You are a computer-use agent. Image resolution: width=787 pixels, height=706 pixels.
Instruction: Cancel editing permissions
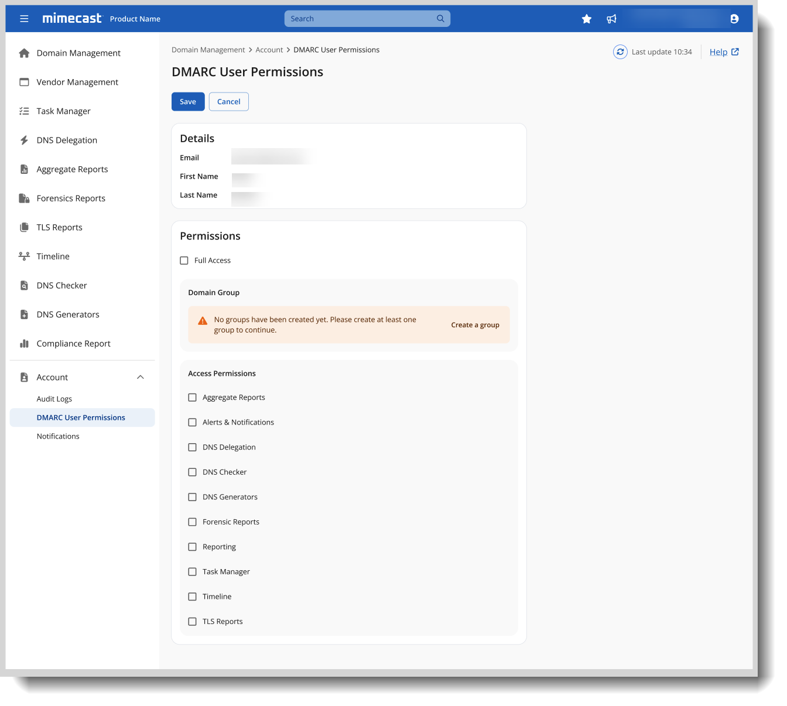(x=229, y=101)
